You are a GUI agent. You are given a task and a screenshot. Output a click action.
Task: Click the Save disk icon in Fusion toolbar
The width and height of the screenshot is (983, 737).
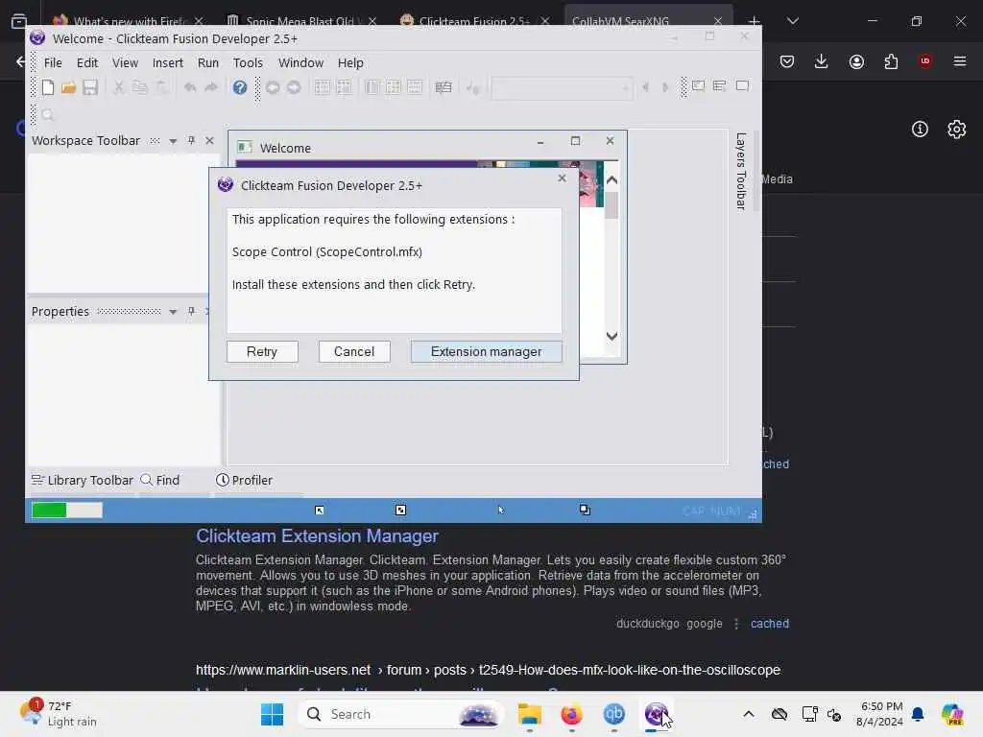click(90, 87)
